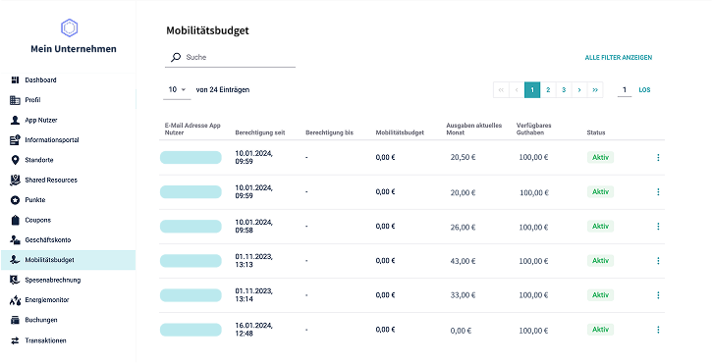
Task: Open the Dashboard icon in sidebar
Action: [15, 79]
